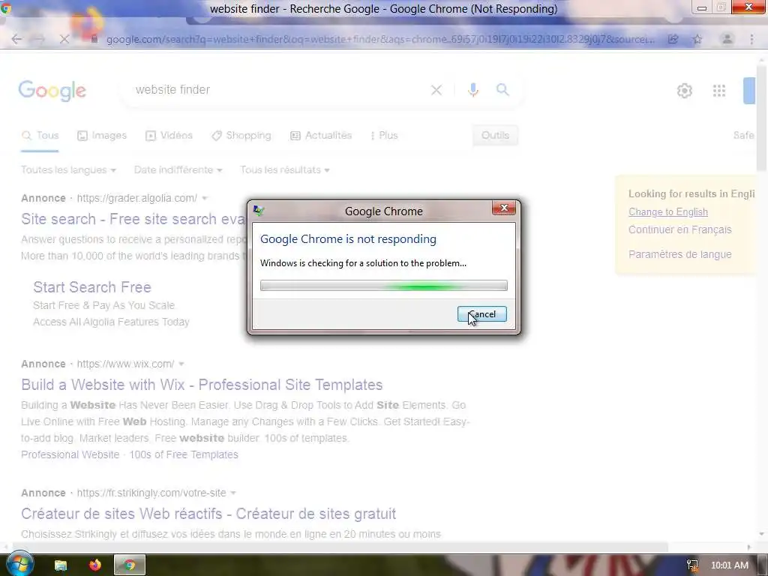
Task: Click Continuer en Français
Action: coord(679,229)
